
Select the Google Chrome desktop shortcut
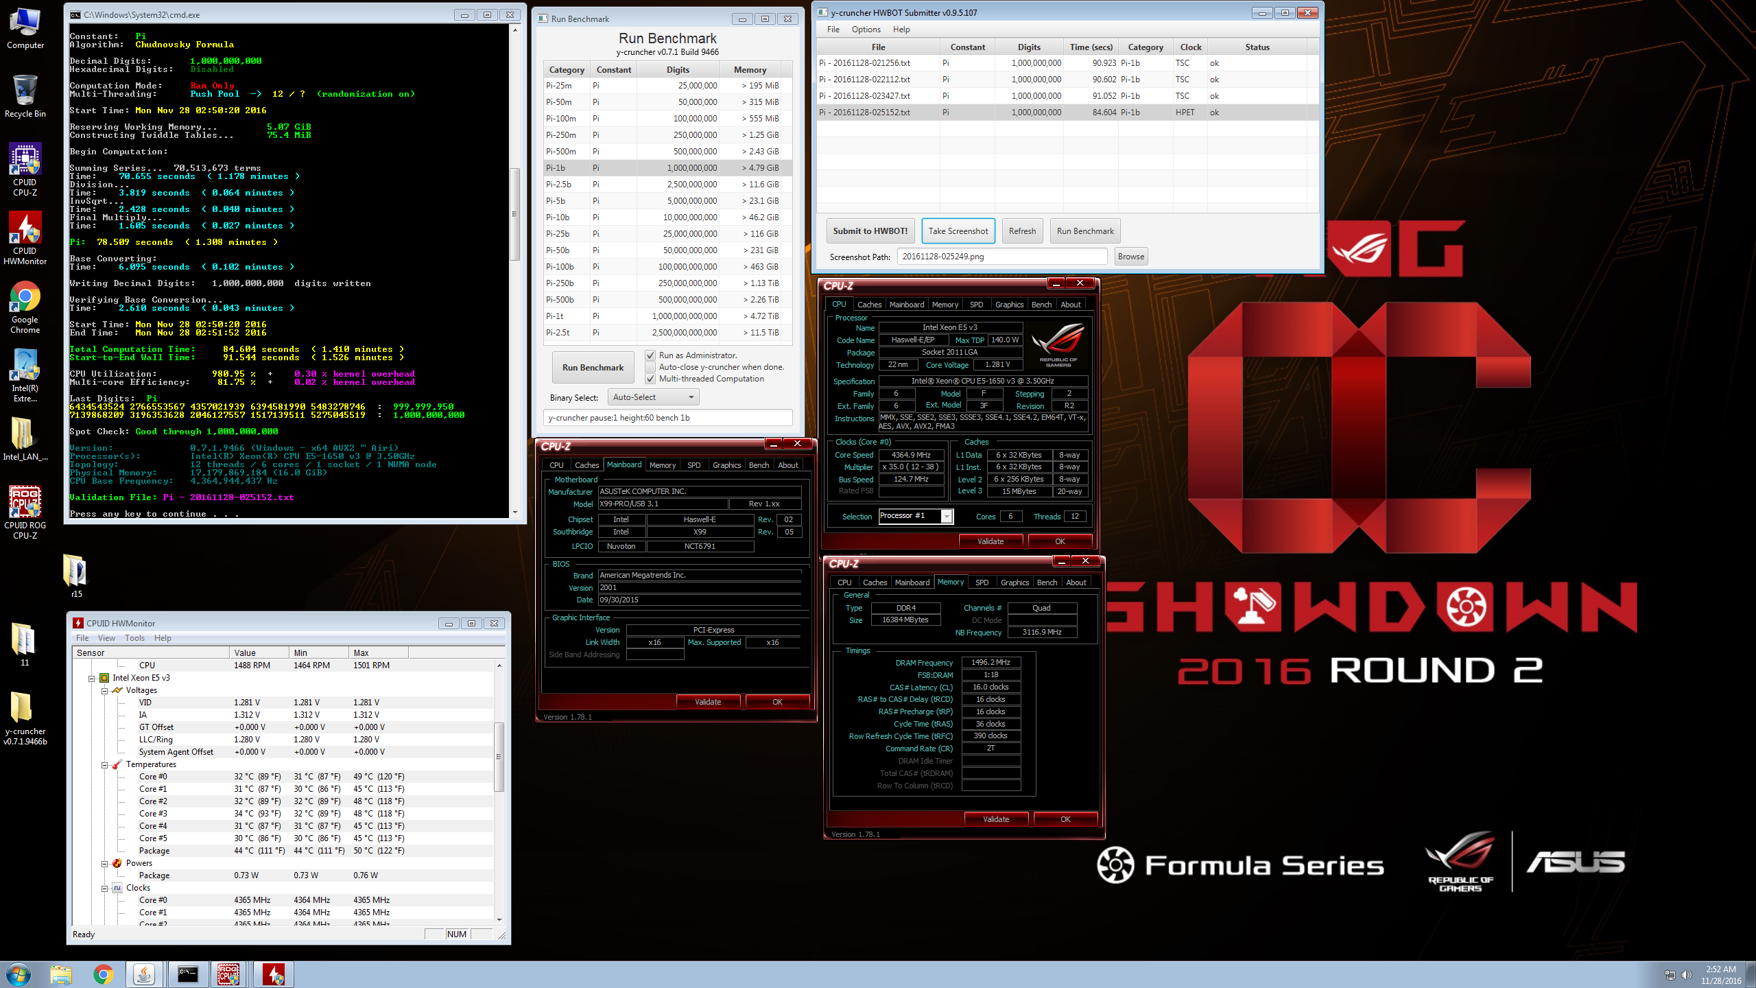pos(25,307)
